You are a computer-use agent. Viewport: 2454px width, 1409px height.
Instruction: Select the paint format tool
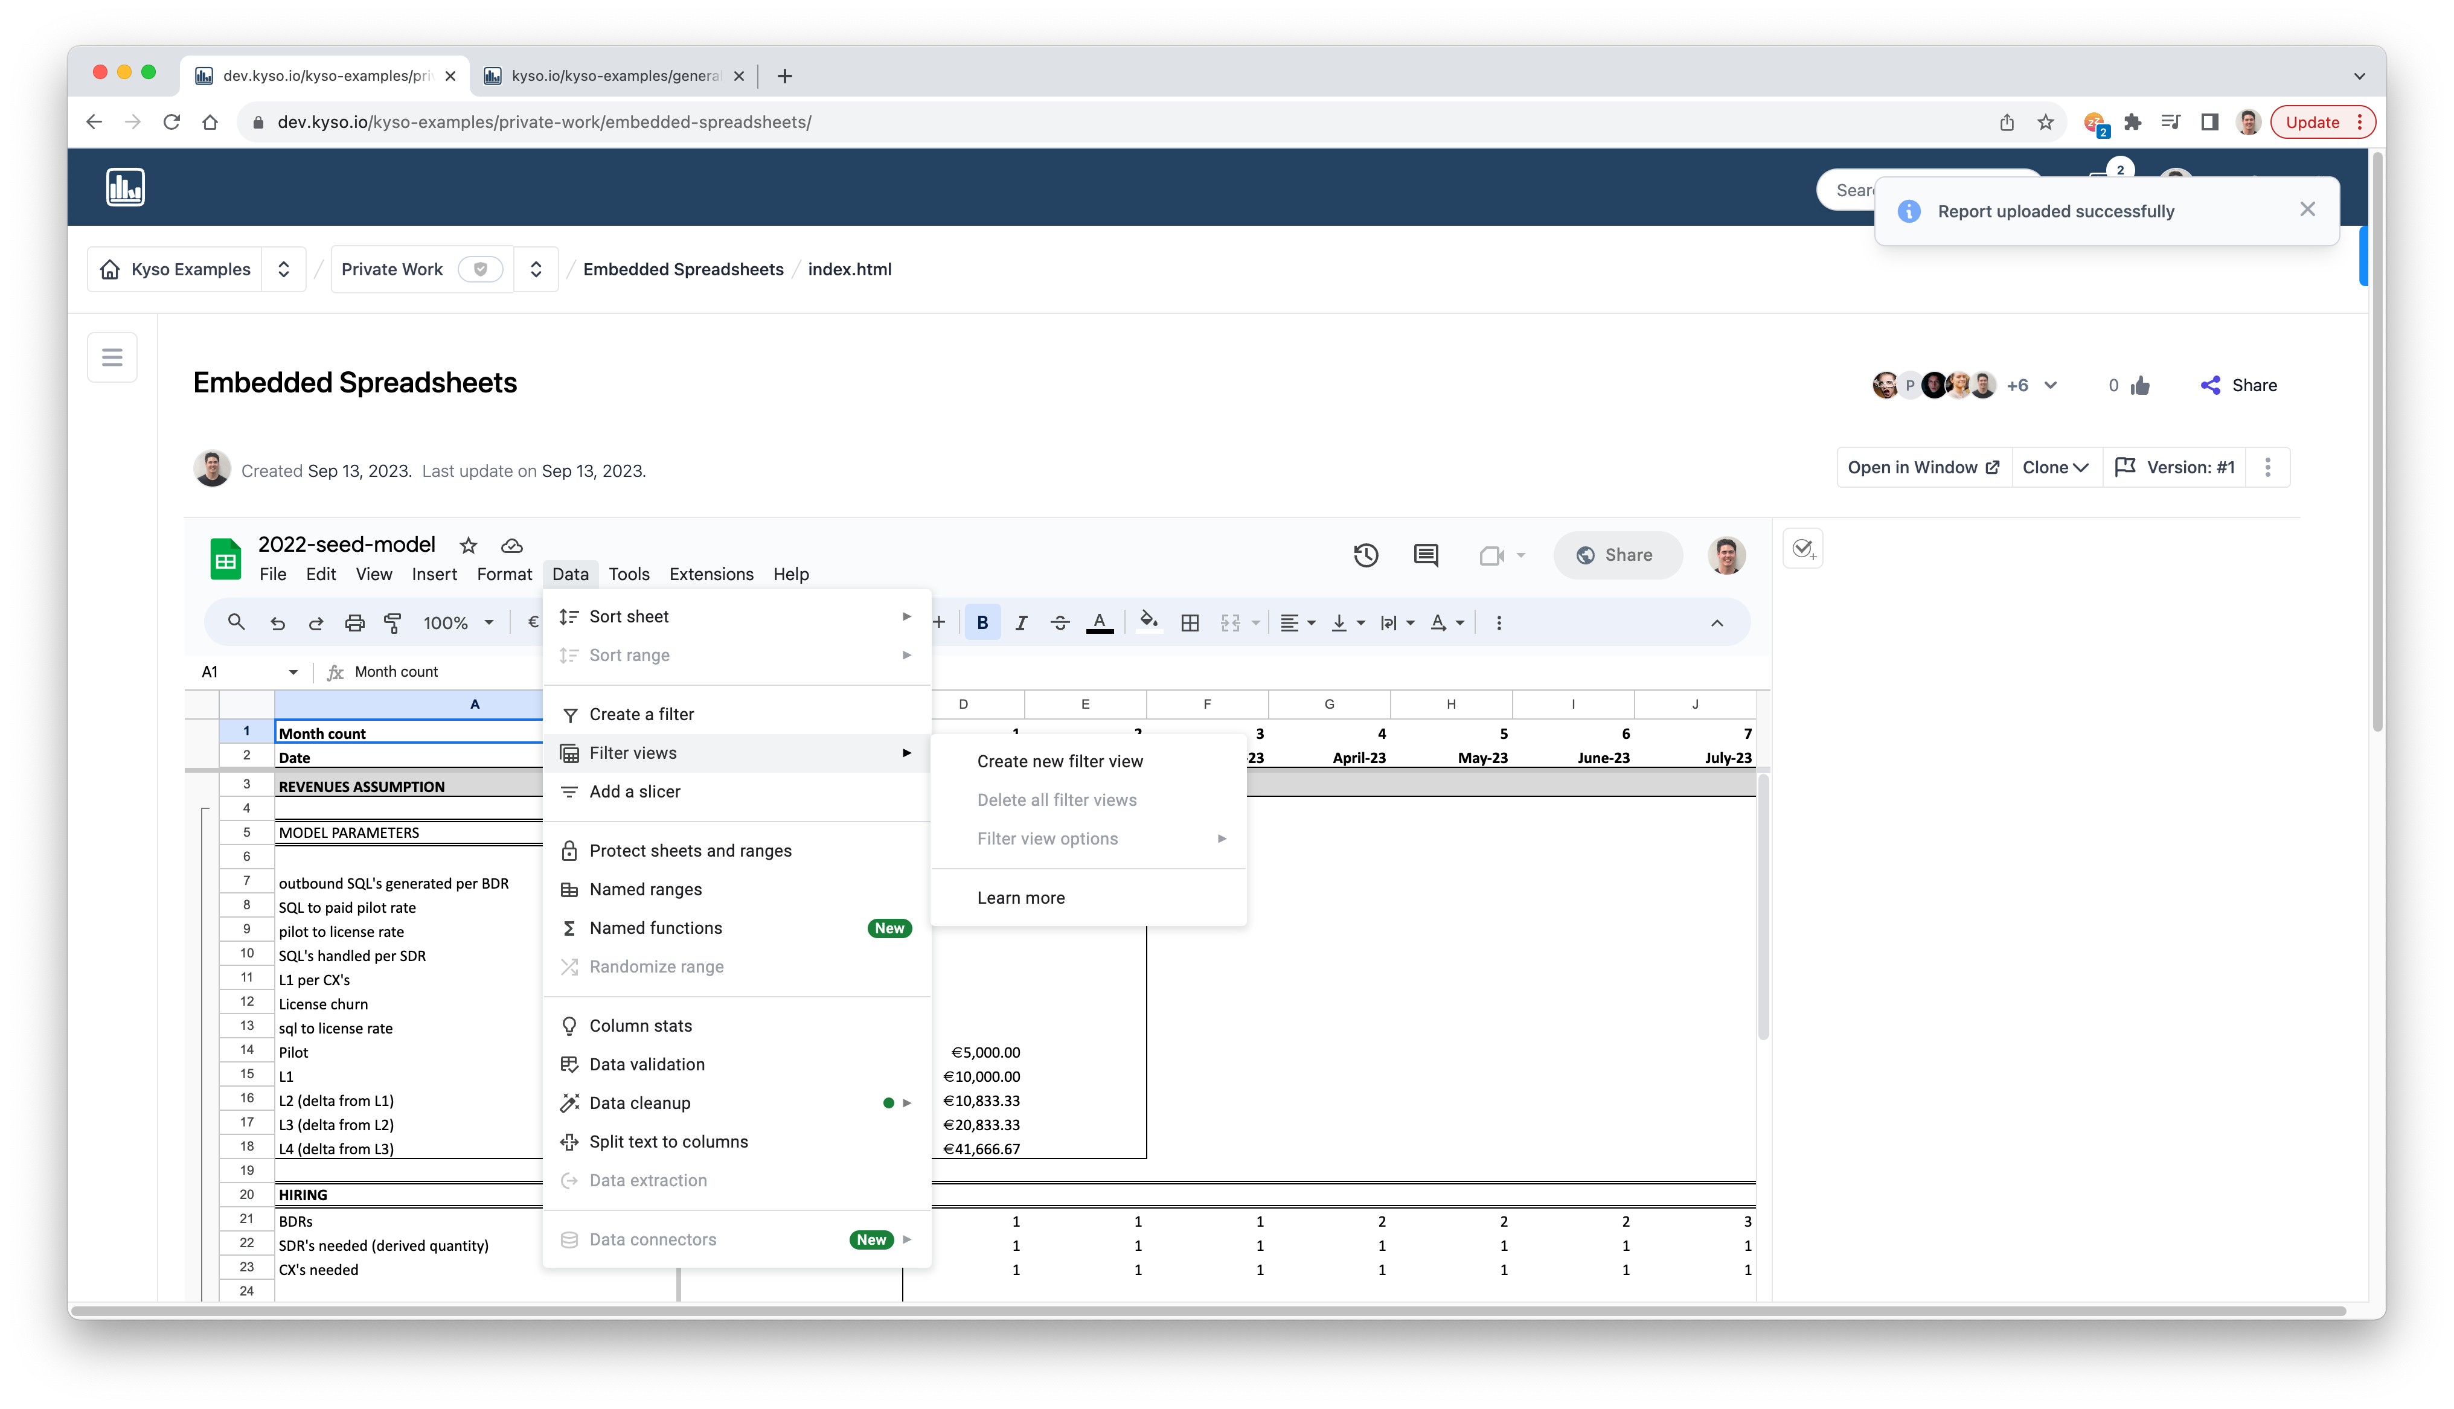[x=393, y=623]
